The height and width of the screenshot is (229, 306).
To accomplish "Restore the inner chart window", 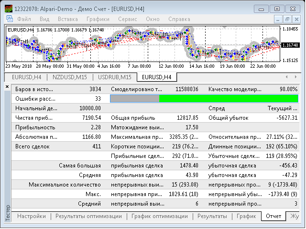I will pos(287,19).
